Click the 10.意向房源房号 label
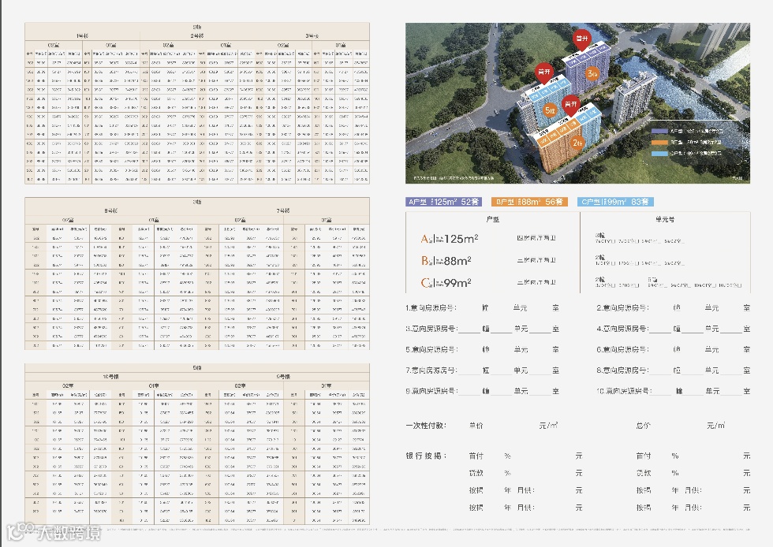 click(x=624, y=391)
